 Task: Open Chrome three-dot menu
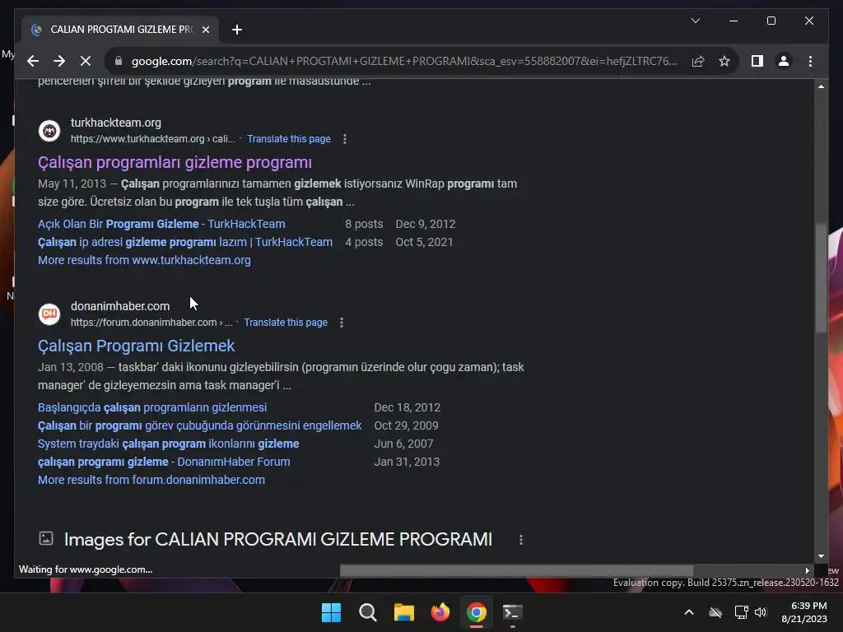(x=810, y=61)
